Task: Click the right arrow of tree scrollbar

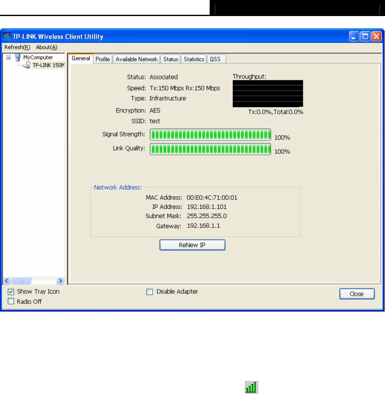Action: (60, 281)
